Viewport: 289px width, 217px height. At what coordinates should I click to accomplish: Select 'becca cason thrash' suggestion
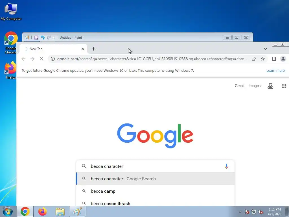pyautogui.click(x=156, y=203)
